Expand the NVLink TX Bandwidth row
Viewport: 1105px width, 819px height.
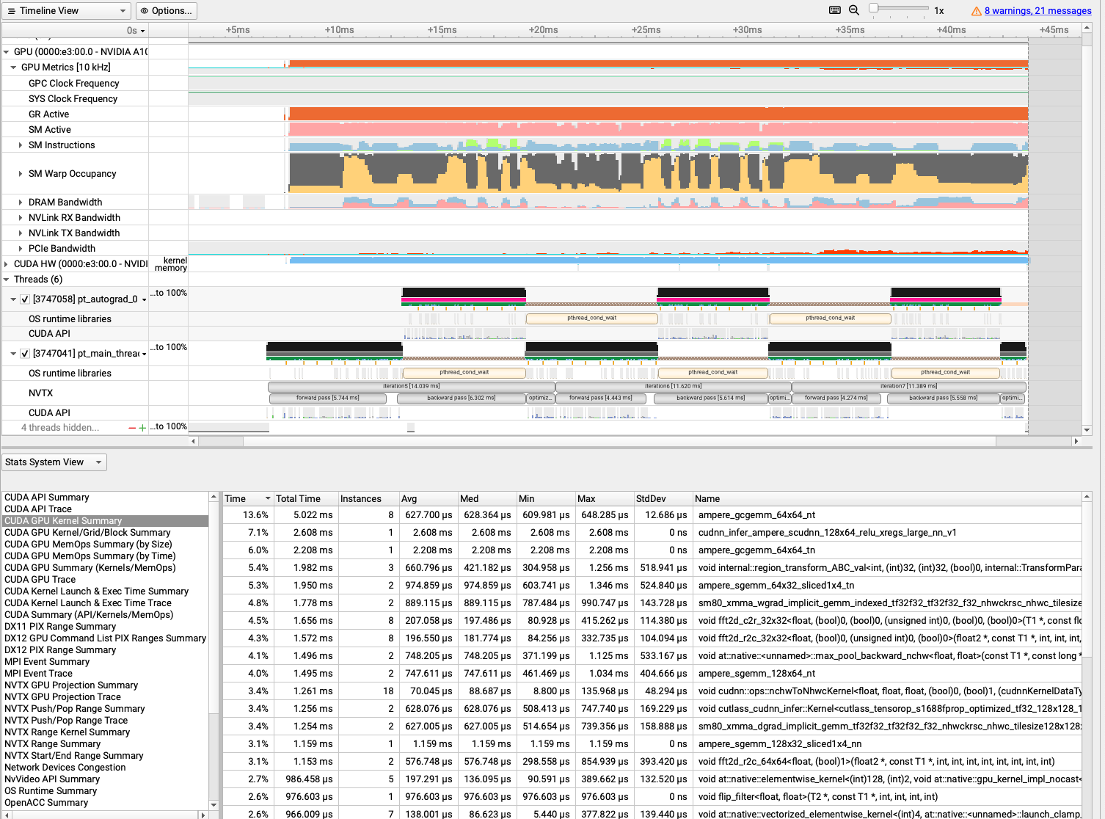(x=21, y=233)
